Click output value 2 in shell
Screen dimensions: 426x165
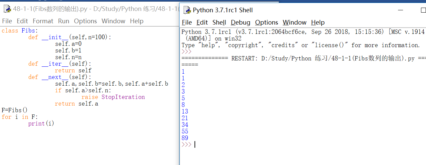pyautogui.click(x=183, y=85)
